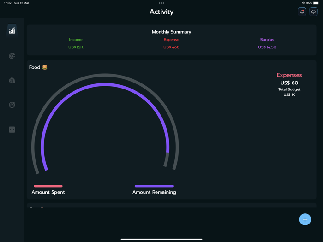The width and height of the screenshot is (323, 242).
Task: Tap the Wi-Fi icon in status bar
Action: [303, 3]
